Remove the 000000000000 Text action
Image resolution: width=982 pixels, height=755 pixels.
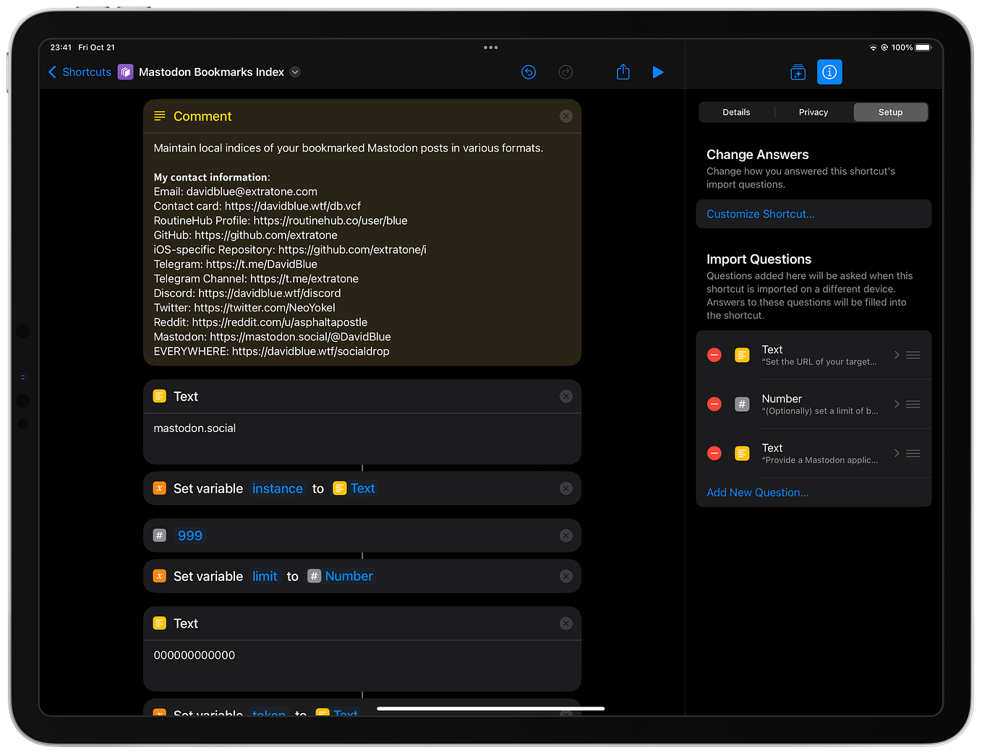566,624
